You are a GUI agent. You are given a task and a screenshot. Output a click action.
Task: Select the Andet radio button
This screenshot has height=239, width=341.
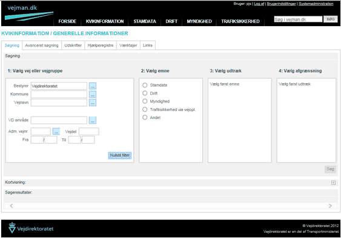145,118
